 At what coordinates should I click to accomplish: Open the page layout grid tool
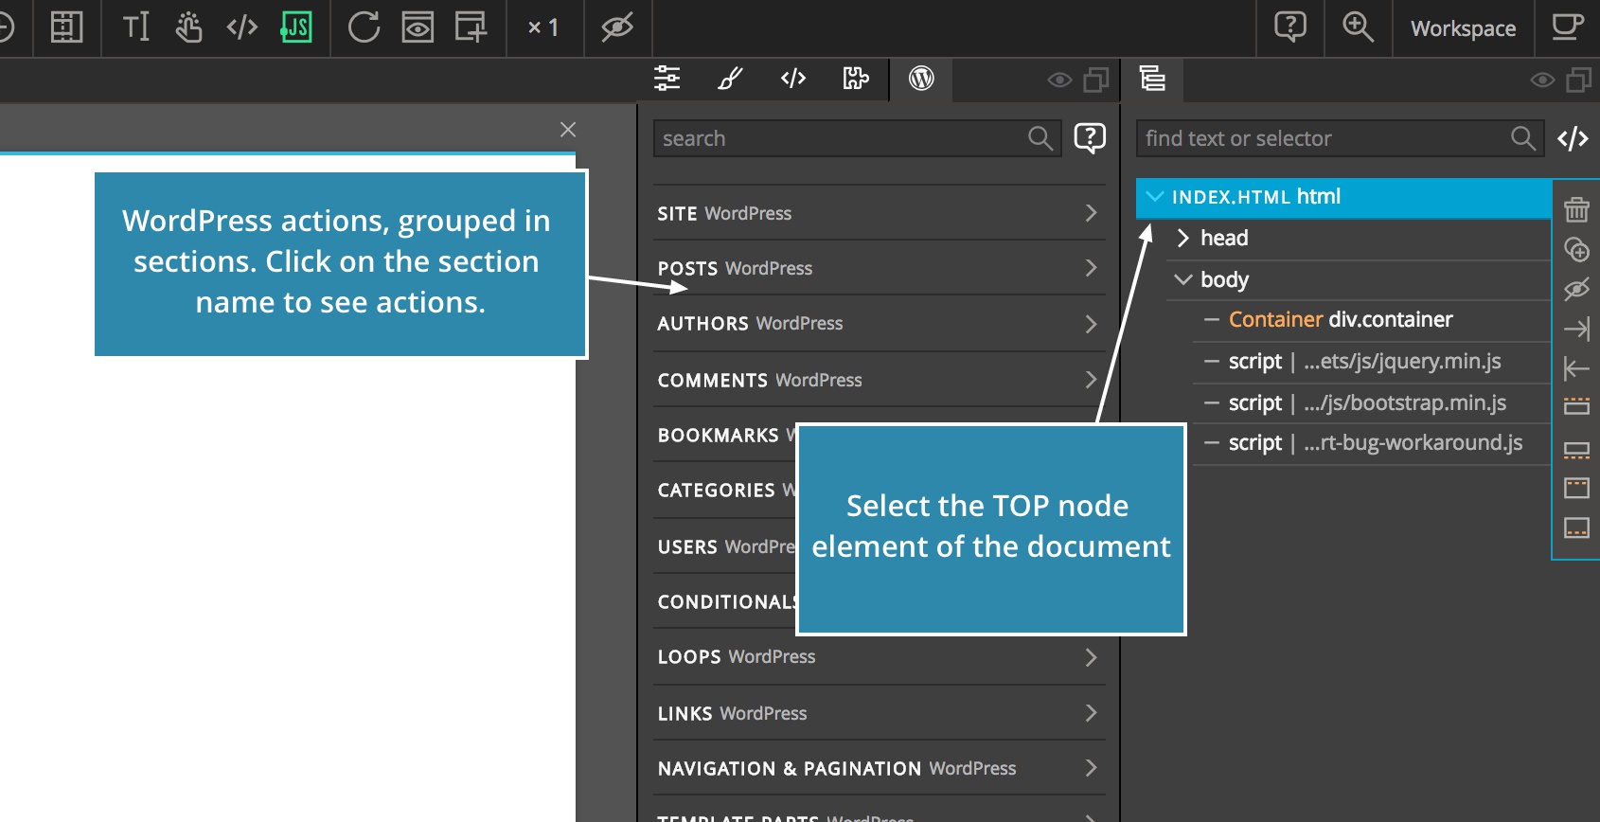pos(66,27)
